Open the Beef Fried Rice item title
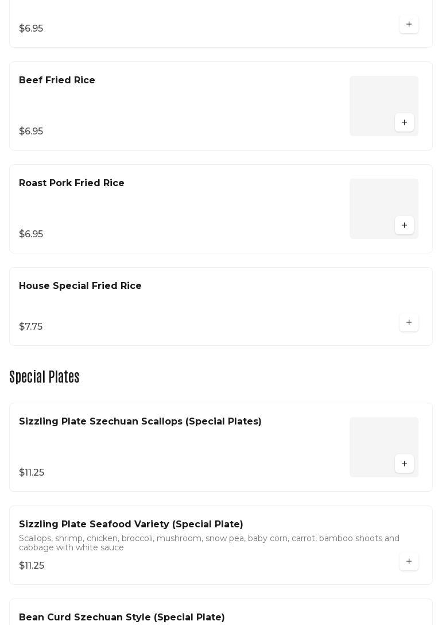442x625 pixels. tap(57, 80)
